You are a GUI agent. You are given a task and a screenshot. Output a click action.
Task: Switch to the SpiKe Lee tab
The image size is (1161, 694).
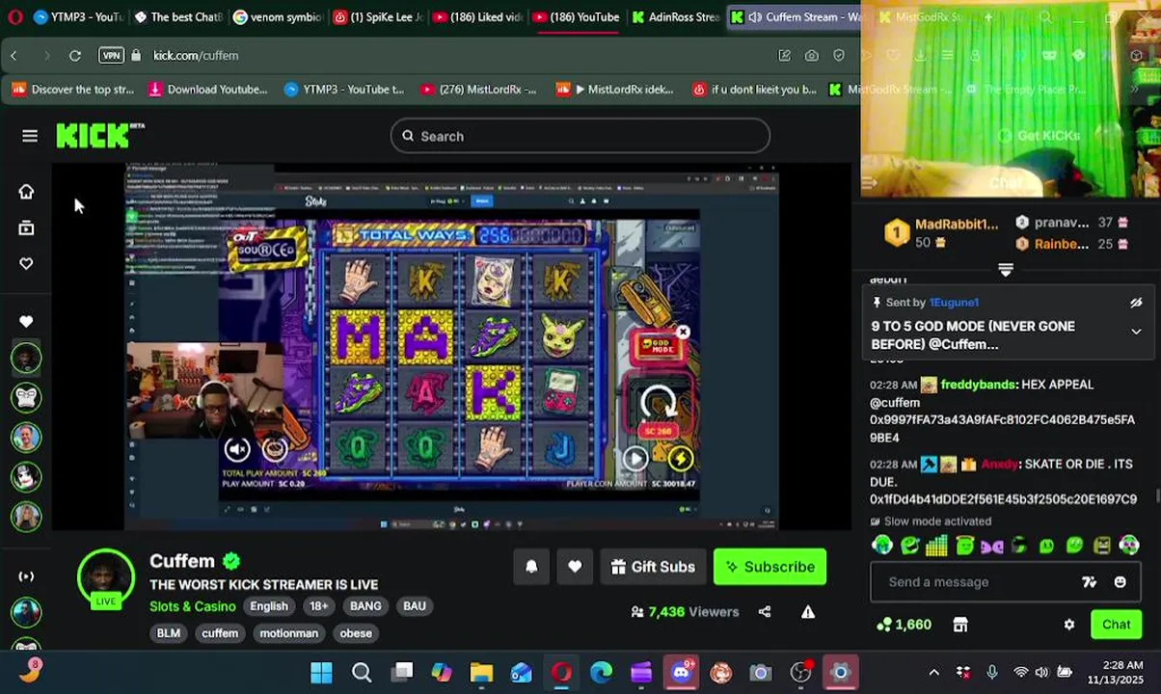[377, 16]
